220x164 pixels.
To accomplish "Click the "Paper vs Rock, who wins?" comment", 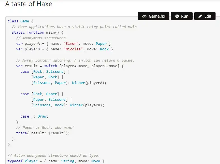I will tap(45, 127).
